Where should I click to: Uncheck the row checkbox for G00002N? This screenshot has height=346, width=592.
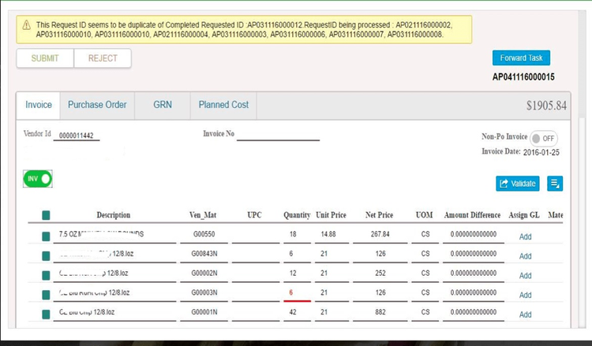[x=46, y=275]
